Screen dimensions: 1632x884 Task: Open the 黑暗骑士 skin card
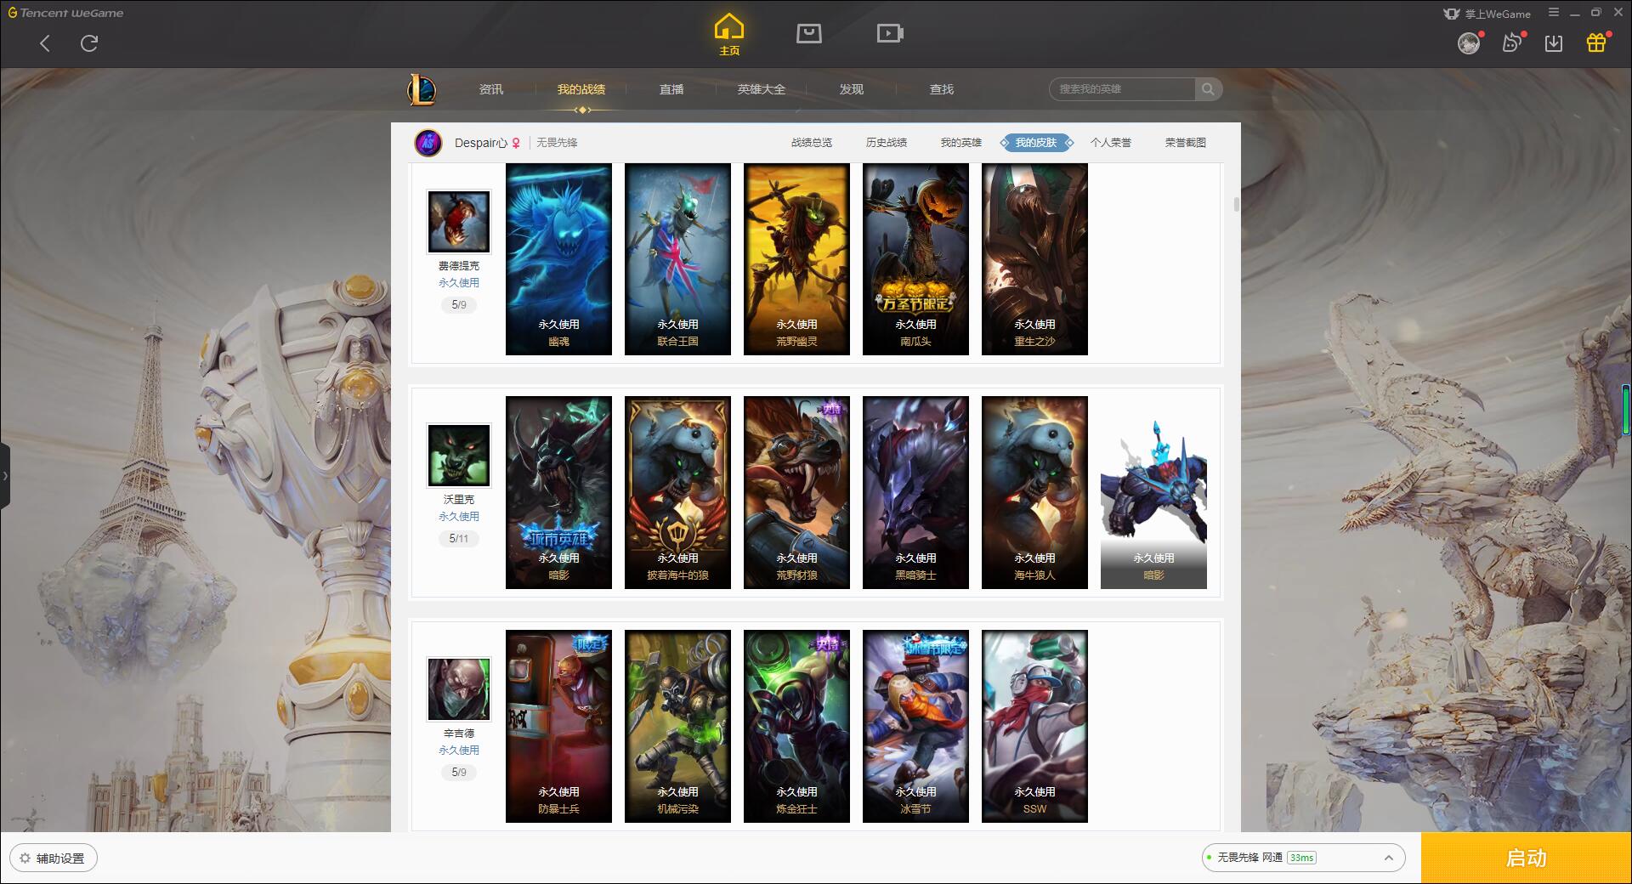(x=915, y=493)
